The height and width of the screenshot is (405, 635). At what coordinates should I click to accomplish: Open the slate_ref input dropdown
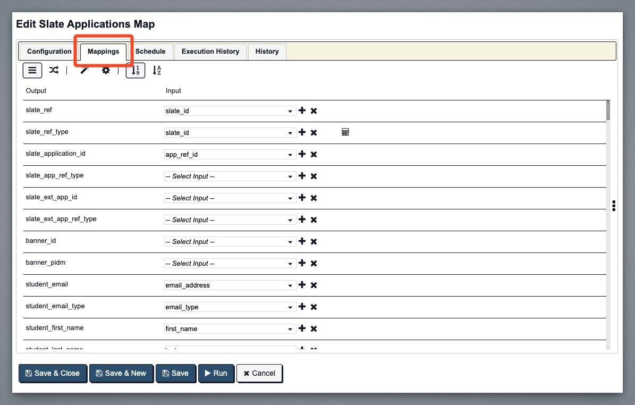pyautogui.click(x=230, y=111)
